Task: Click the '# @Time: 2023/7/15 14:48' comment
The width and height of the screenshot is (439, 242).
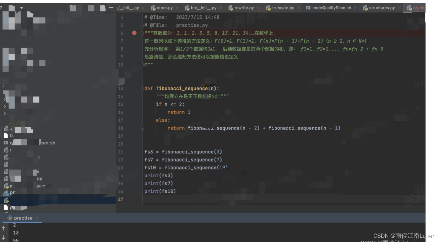Action: click(182, 17)
